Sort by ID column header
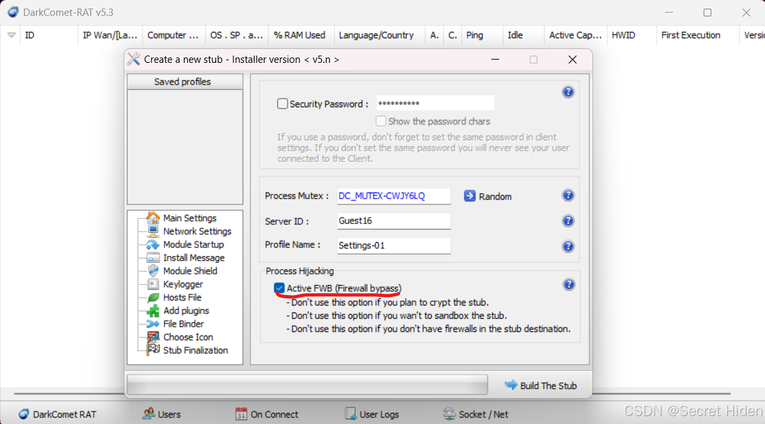This screenshot has width=765, height=424. (x=49, y=35)
